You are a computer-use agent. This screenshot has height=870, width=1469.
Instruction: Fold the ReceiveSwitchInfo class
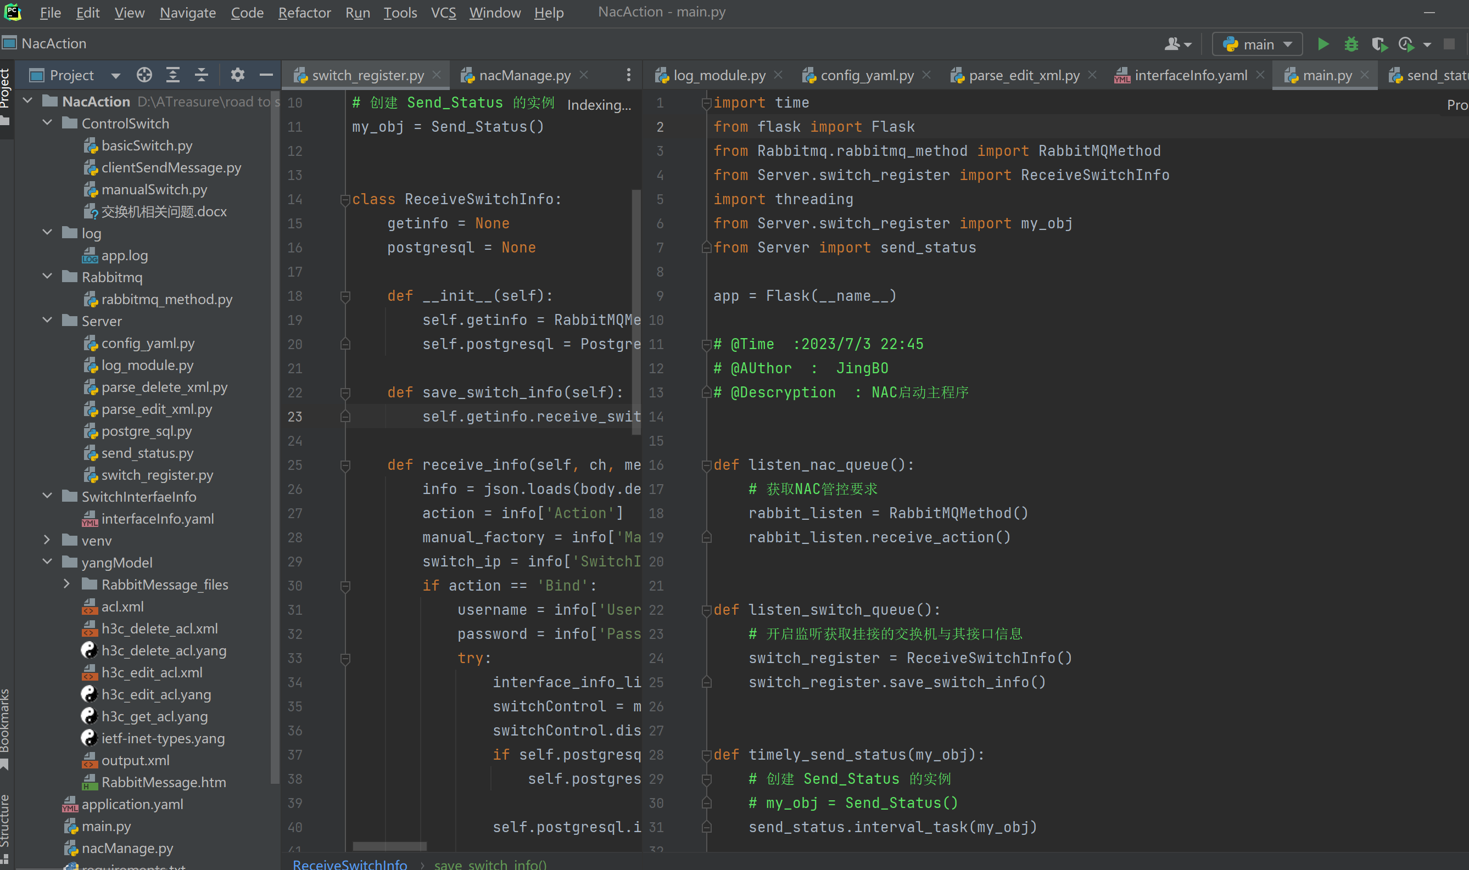pos(345,200)
